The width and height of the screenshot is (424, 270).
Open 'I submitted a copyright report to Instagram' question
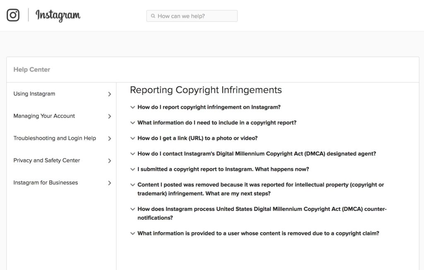tap(223, 169)
